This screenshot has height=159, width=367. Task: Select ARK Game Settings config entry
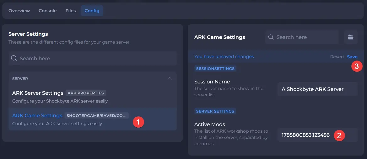(93, 119)
